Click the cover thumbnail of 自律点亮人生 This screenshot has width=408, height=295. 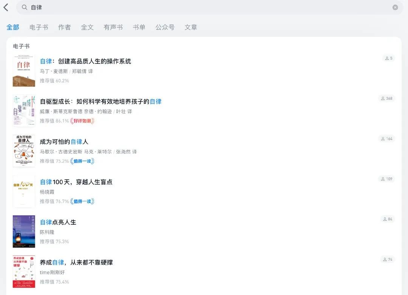tap(23, 232)
